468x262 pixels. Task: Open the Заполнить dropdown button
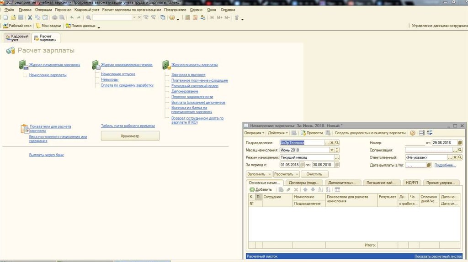point(259,174)
